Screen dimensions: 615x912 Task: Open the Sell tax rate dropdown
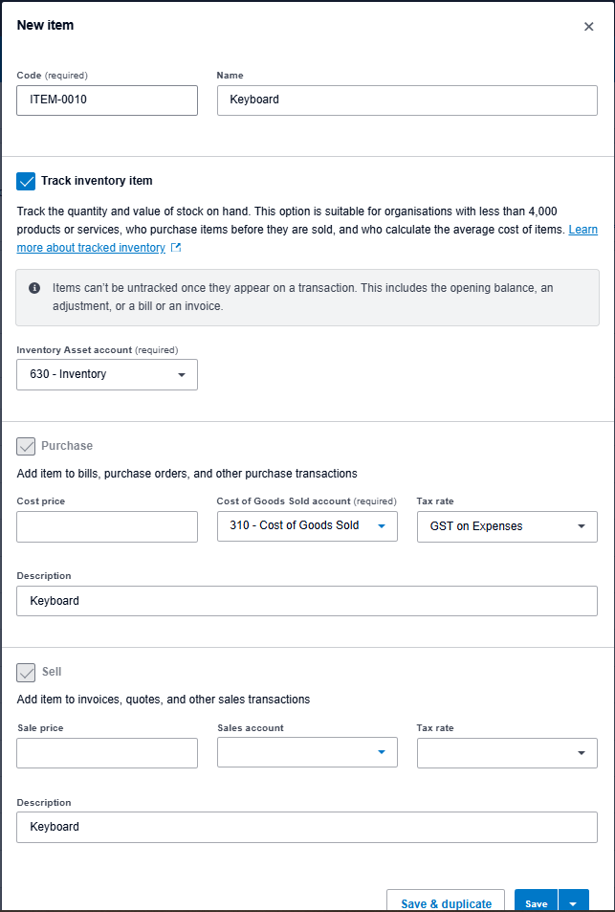pyautogui.click(x=508, y=752)
